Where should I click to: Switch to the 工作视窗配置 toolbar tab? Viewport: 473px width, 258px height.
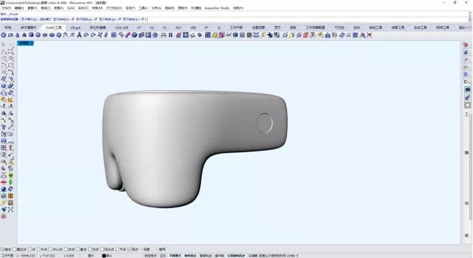click(315, 27)
